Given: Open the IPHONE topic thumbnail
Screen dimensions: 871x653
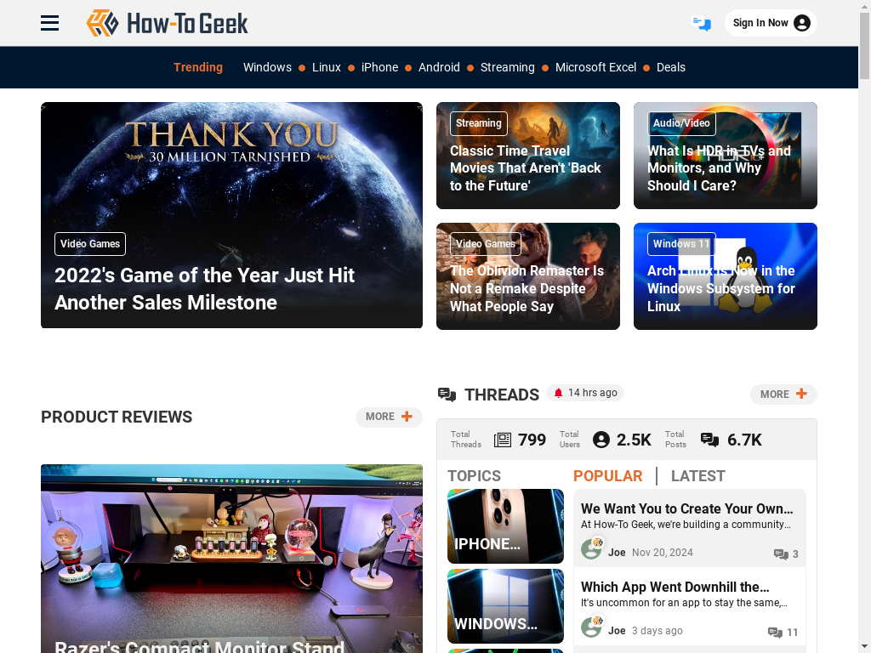Looking at the screenshot, I should click(x=505, y=525).
